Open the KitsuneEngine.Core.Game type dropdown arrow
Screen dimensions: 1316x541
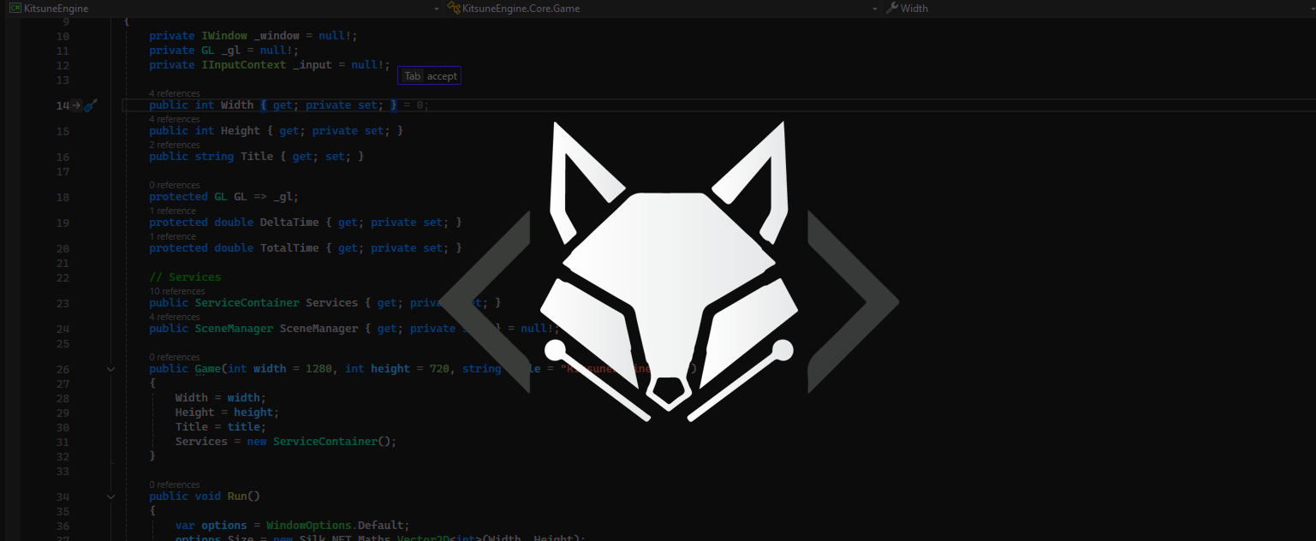[875, 8]
